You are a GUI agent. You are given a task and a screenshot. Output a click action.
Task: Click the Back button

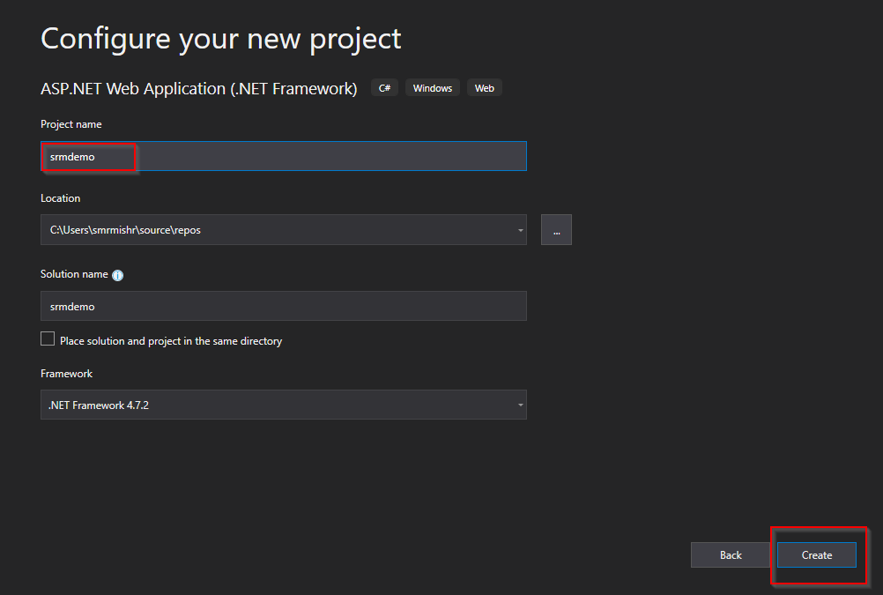730,554
